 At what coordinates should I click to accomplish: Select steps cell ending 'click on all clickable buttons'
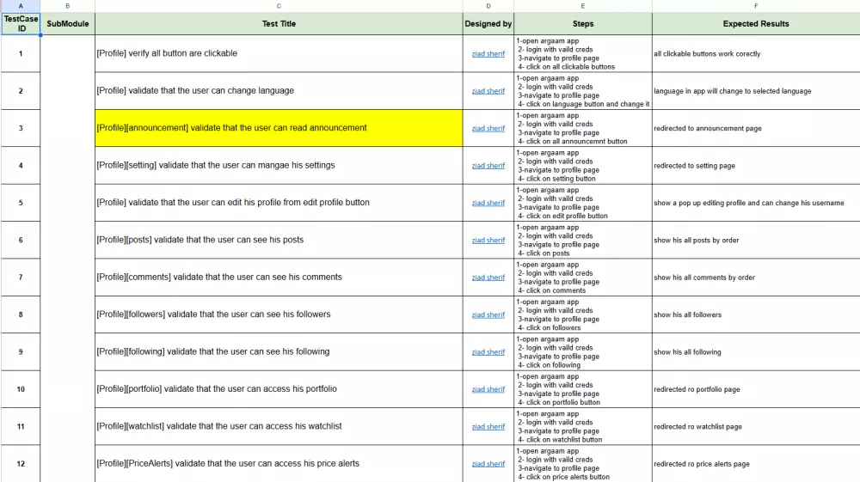click(x=583, y=53)
